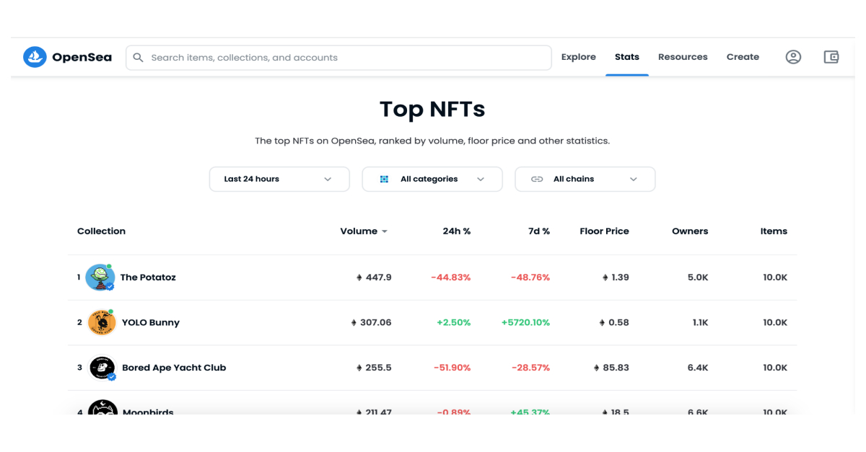The height and width of the screenshot is (452, 866).
Task: Click the Create link
Action: click(743, 57)
